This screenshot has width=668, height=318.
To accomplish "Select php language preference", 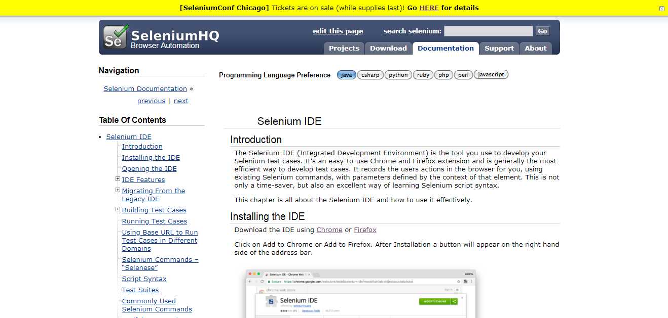I will (x=443, y=75).
